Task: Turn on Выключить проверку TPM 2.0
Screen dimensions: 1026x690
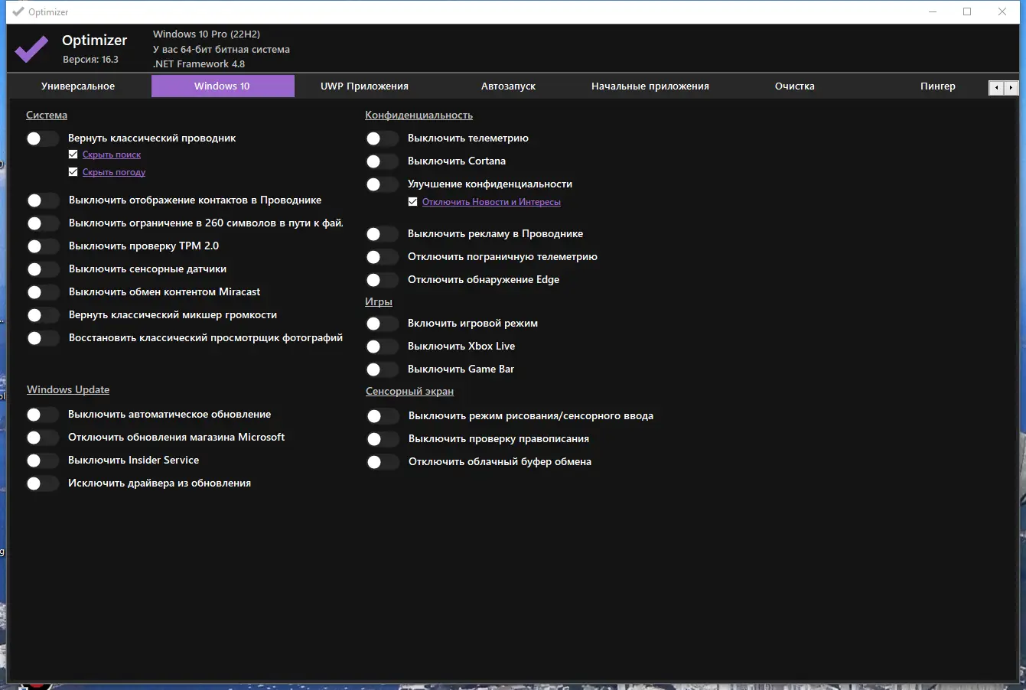Action: click(43, 246)
